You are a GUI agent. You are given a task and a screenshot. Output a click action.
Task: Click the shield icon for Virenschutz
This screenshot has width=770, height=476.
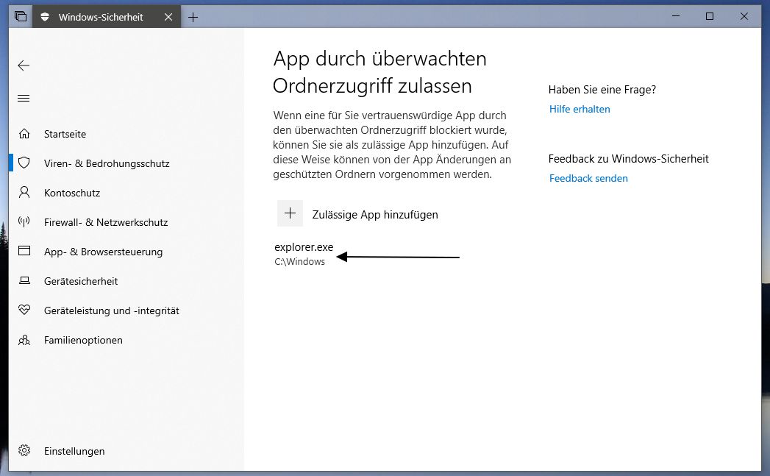coord(24,163)
